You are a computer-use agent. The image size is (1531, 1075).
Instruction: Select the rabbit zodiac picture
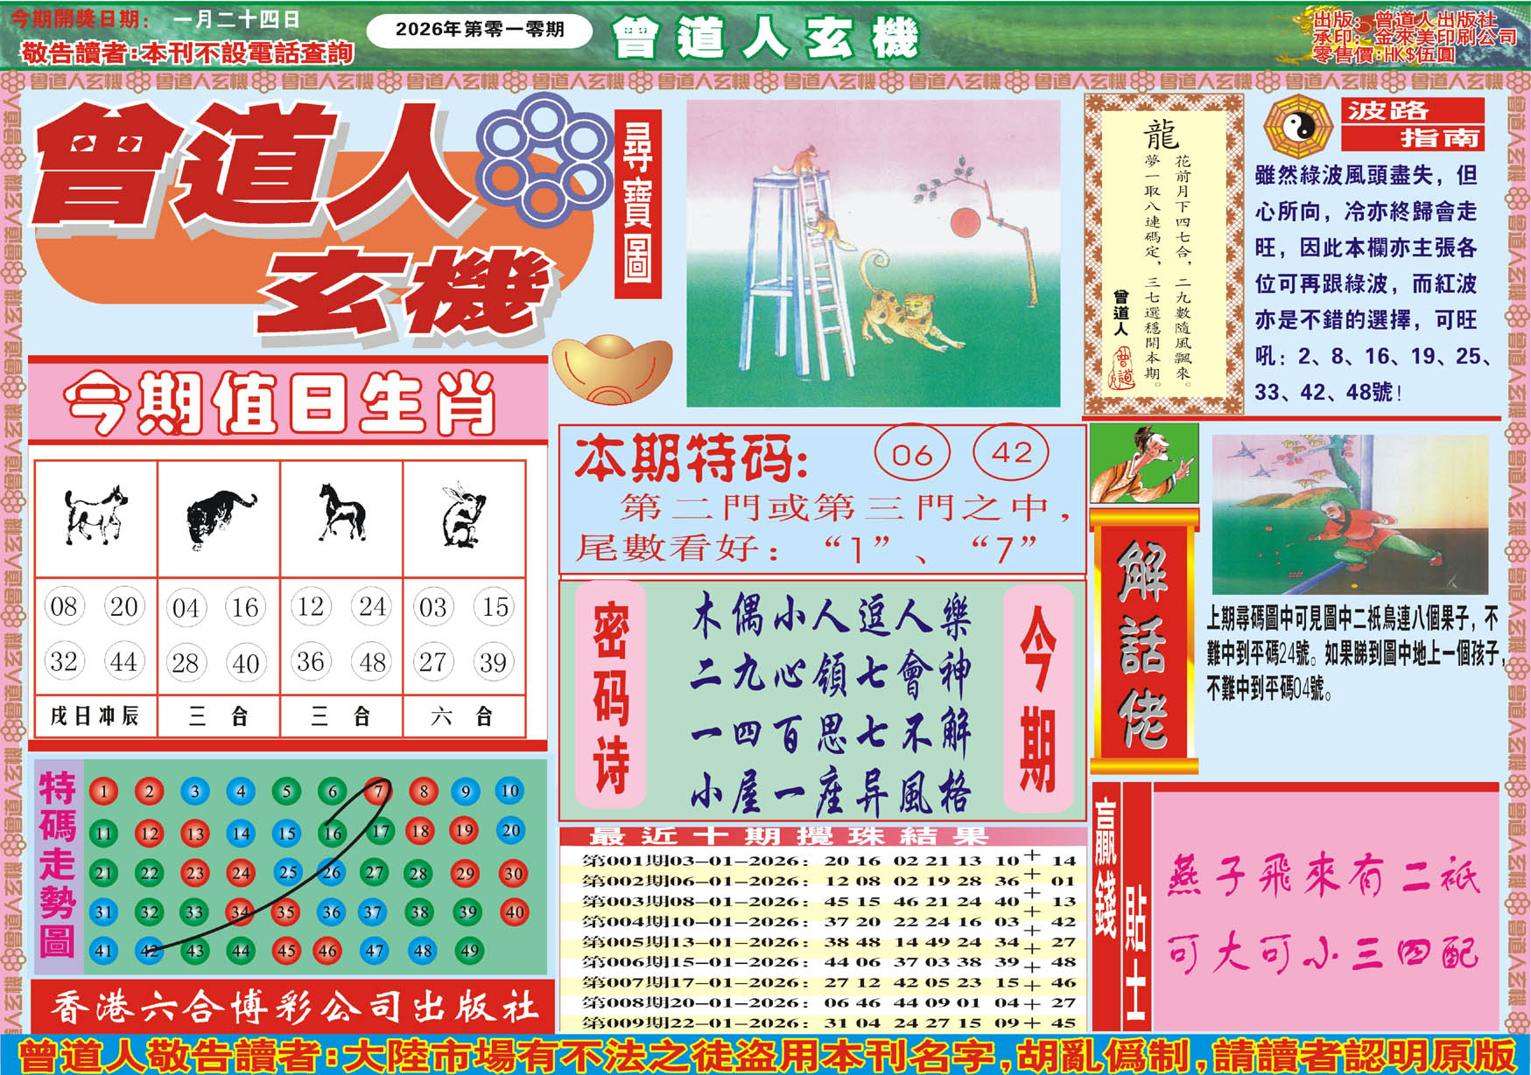(x=464, y=515)
